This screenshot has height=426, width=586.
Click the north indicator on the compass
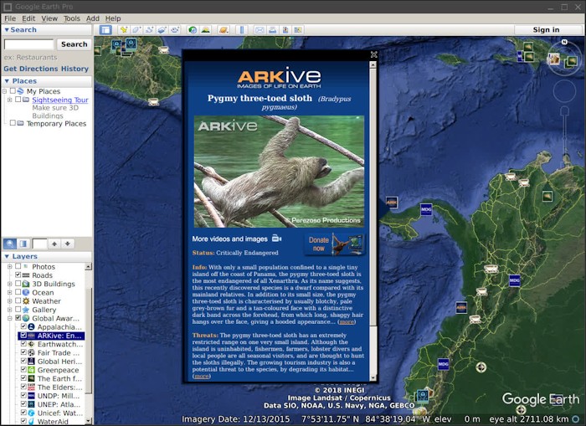pyautogui.click(x=564, y=42)
